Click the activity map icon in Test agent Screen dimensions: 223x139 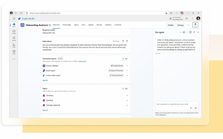184,32
